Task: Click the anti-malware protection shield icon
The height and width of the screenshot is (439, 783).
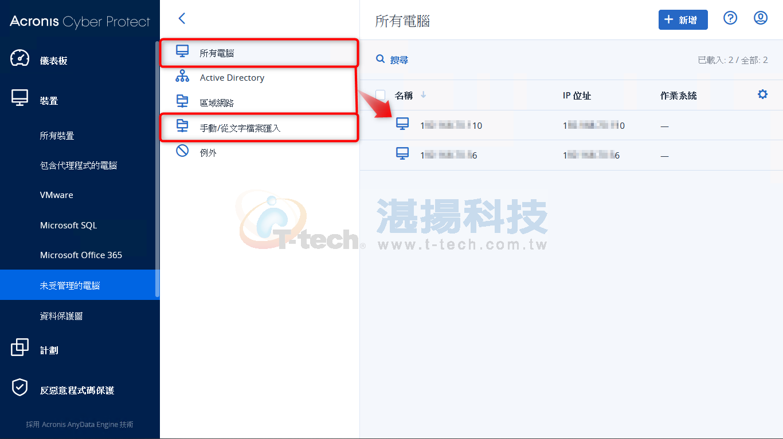Action: [x=20, y=388]
